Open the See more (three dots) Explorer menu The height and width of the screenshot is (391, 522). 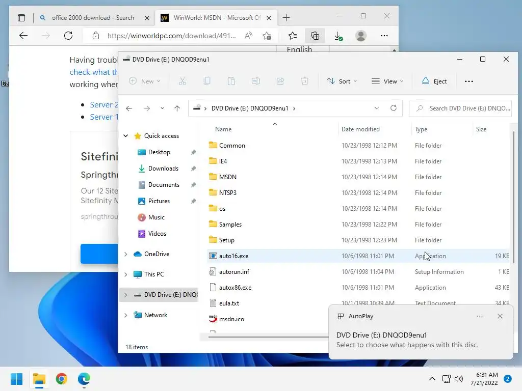469,81
